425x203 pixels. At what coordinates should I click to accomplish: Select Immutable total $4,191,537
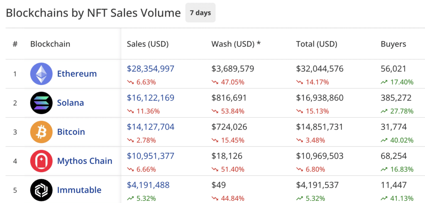pos(317,185)
